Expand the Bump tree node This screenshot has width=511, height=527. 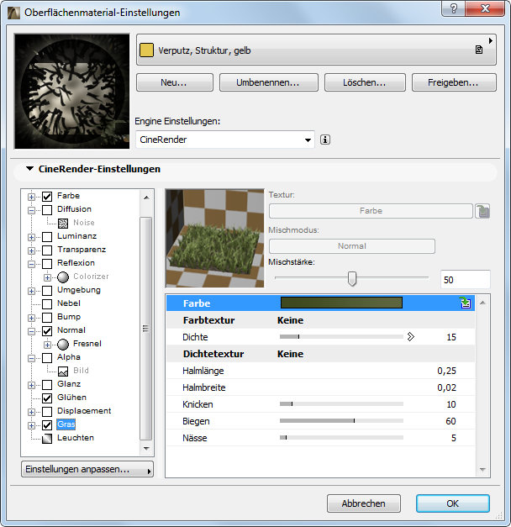31,318
